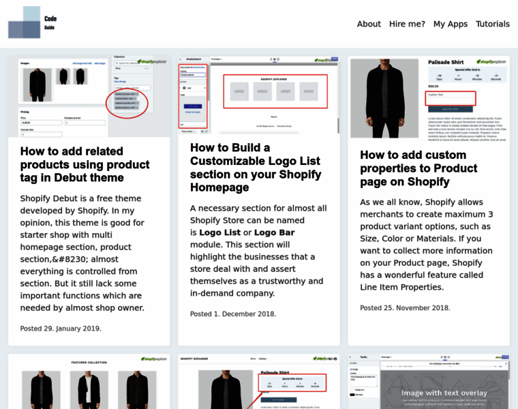Image resolution: width=518 pixels, height=409 pixels.
Task: Click the 'A necessary section for almost all' excerpt
Action: pyautogui.click(x=258, y=251)
